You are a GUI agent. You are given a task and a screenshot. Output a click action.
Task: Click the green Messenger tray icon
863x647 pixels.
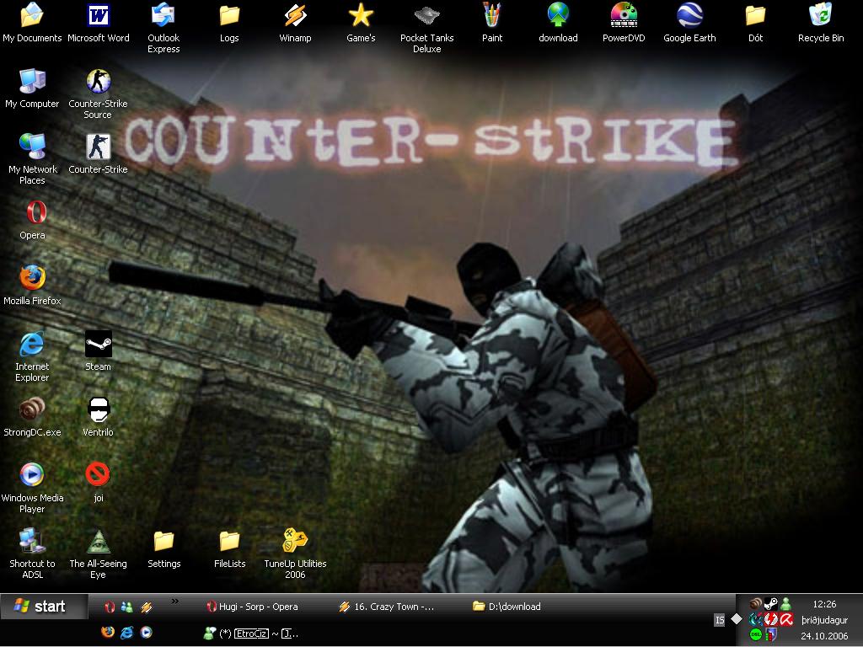tap(786, 603)
